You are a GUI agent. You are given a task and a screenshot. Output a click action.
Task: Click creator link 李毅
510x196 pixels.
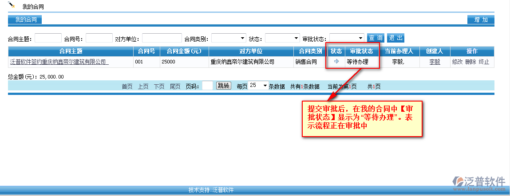tap(435, 62)
